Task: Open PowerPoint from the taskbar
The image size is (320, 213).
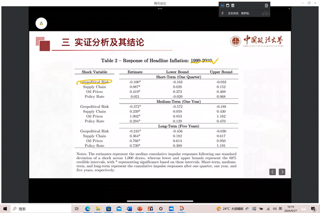Action: (140, 208)
